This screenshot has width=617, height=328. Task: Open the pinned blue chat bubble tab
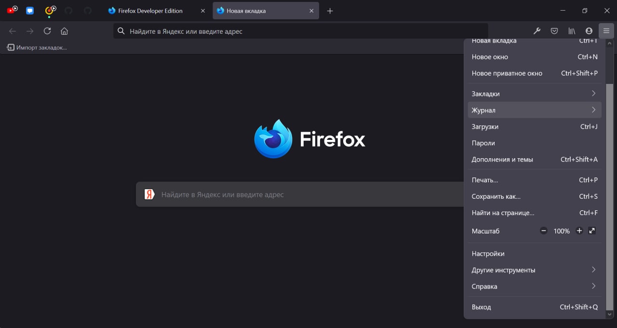(30, 11)
